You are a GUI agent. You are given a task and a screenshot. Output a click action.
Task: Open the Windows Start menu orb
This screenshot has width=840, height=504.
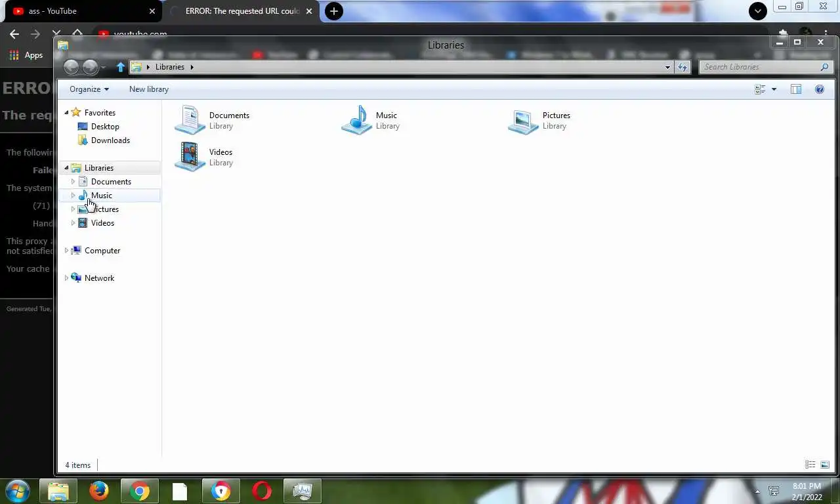coord(17,491)
